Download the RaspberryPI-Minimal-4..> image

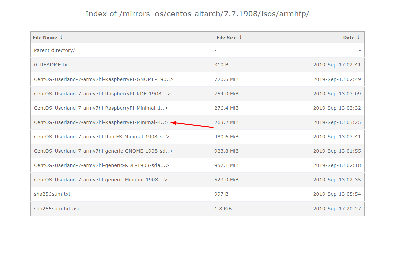(x=101, y=122)
